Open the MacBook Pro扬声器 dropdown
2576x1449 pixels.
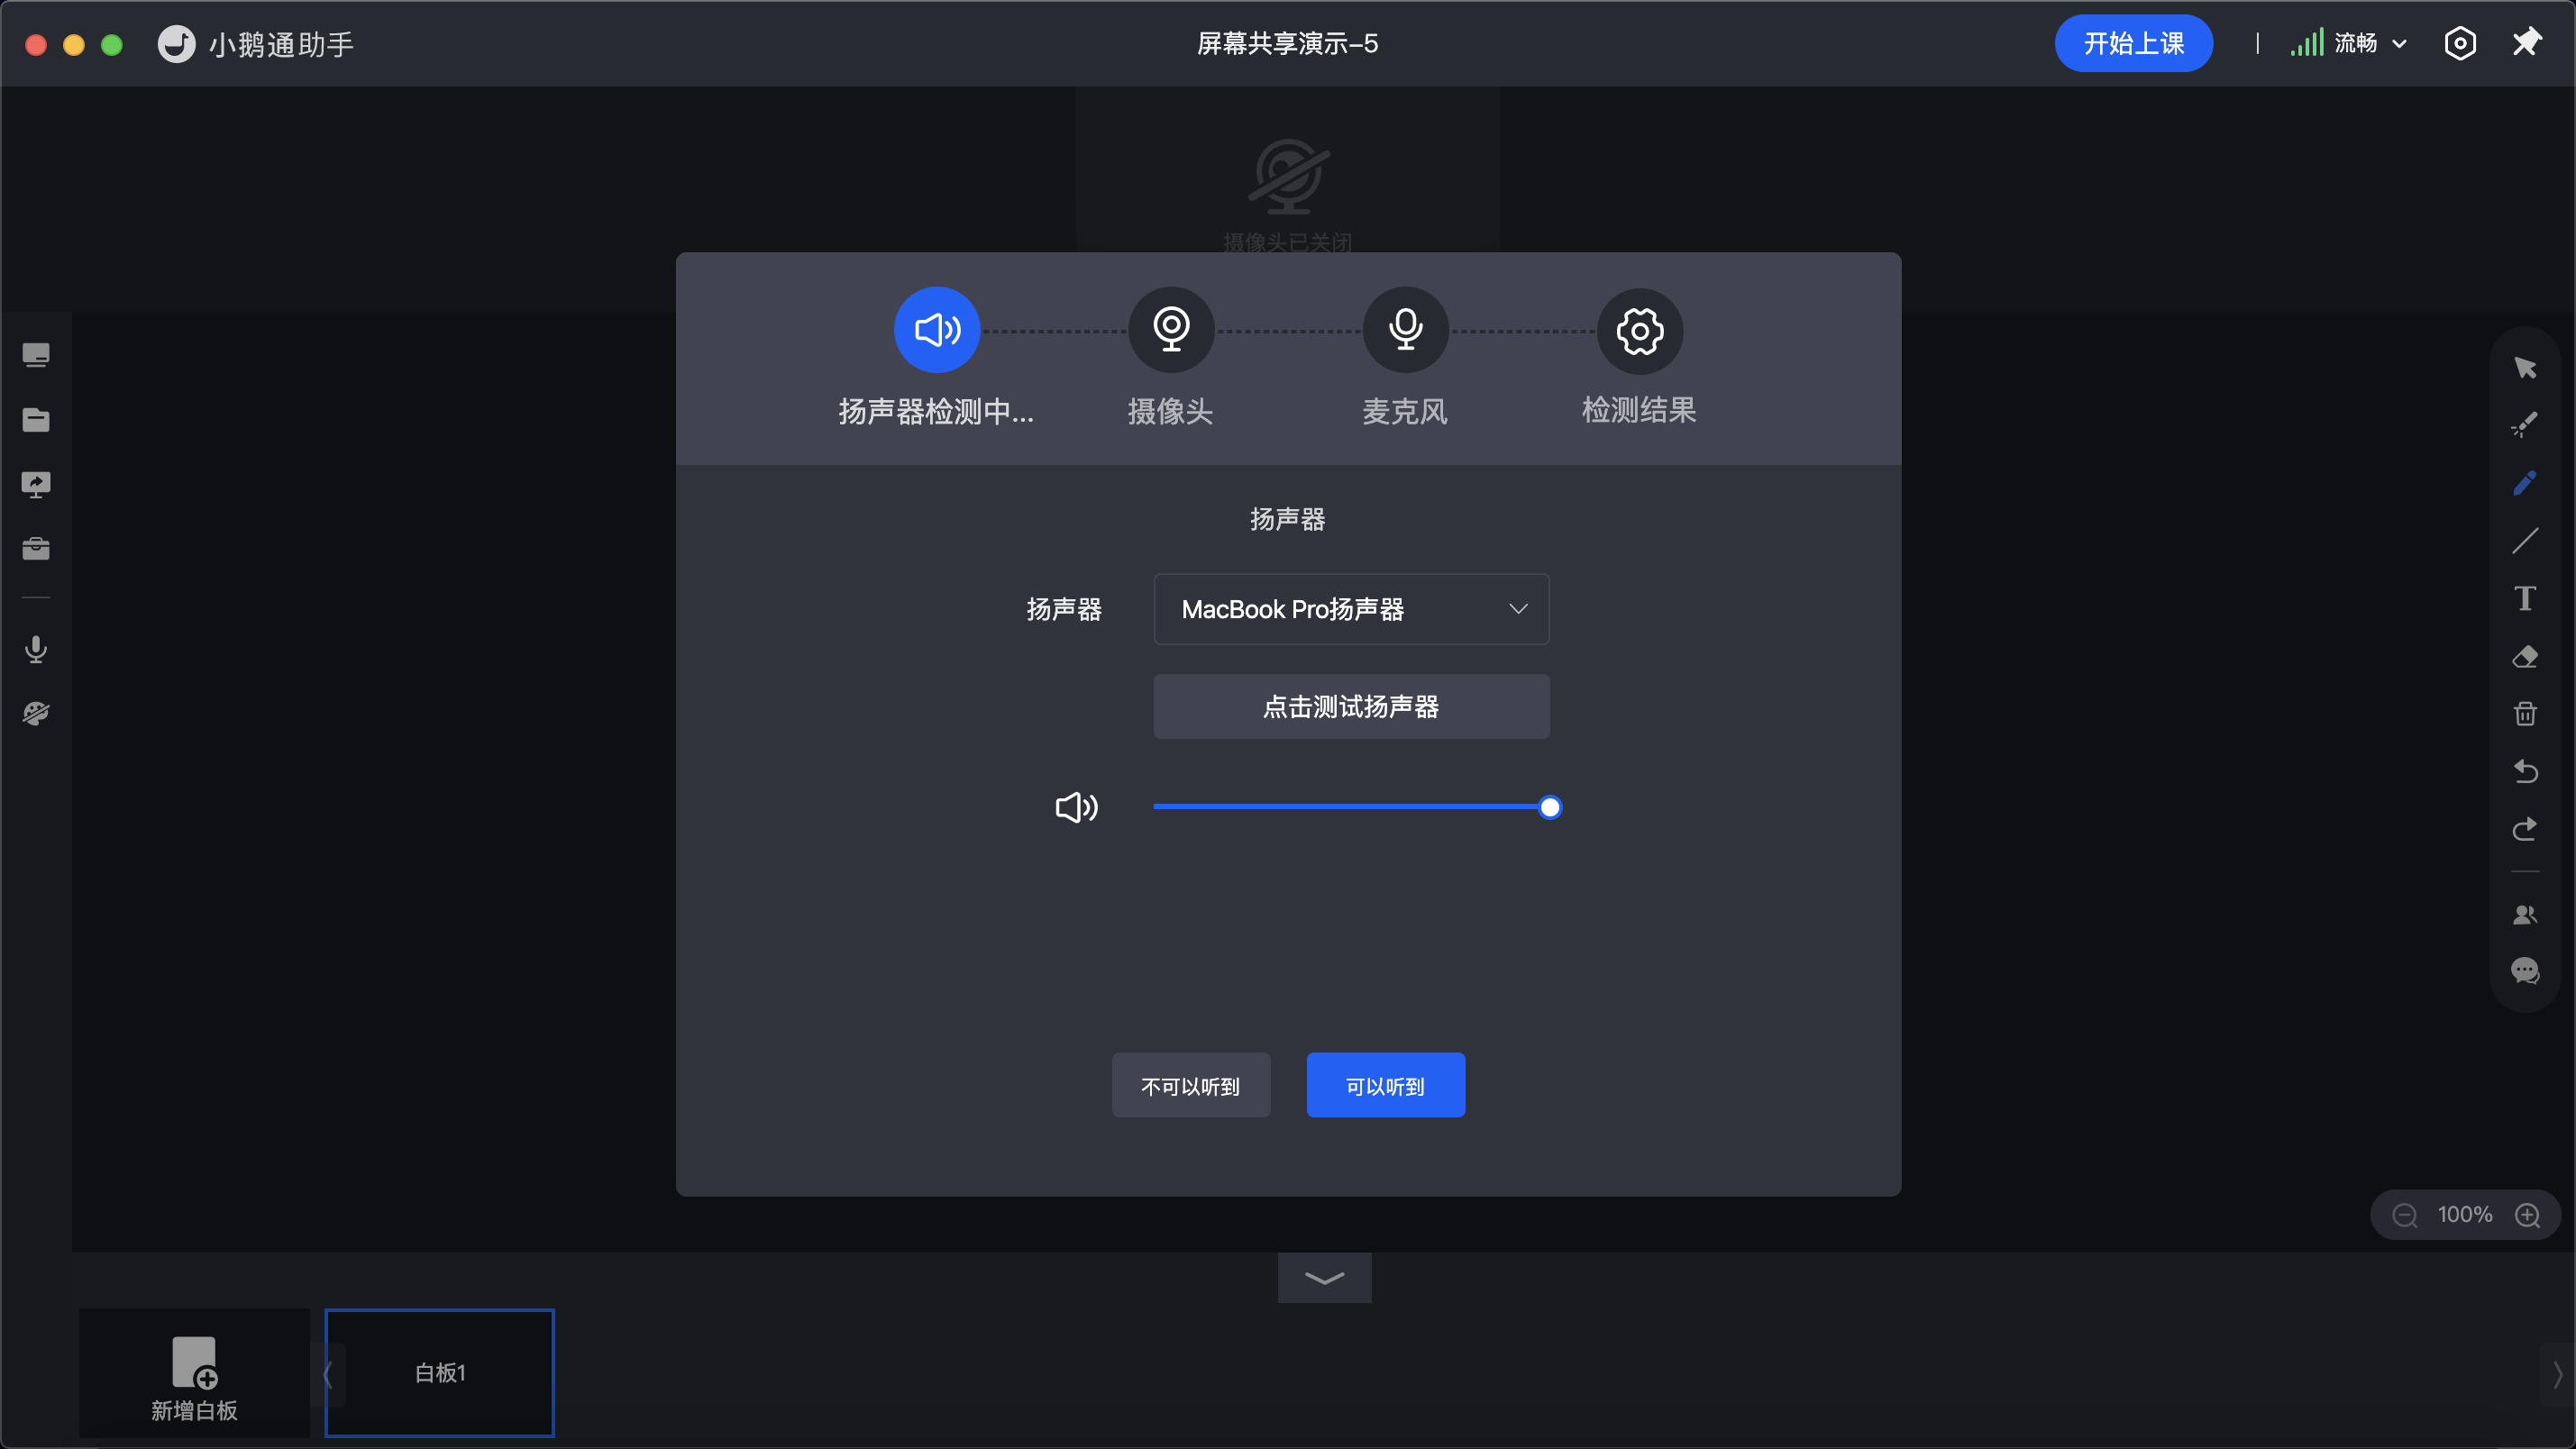click(1351, 609)
